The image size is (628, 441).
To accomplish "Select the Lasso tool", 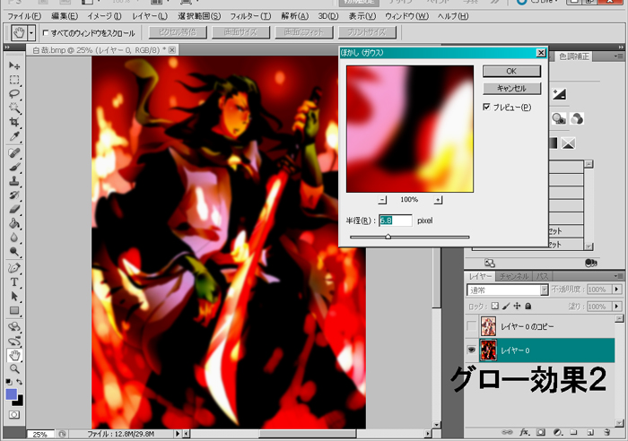I will coord(14,93).
